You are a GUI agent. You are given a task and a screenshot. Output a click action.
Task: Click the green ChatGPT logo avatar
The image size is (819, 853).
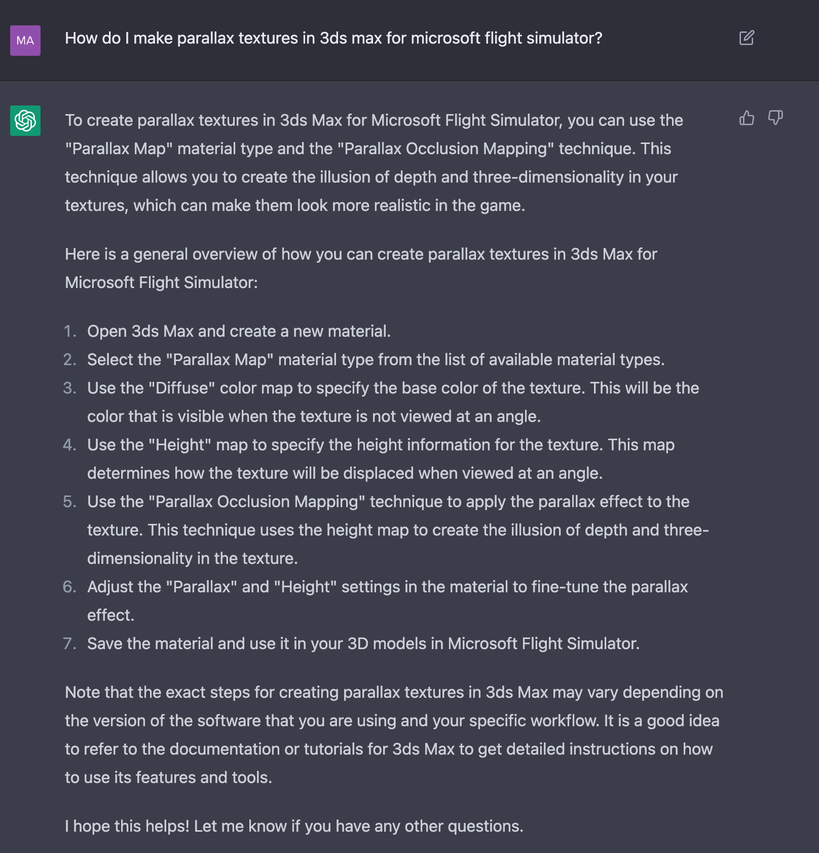(25, 121)
